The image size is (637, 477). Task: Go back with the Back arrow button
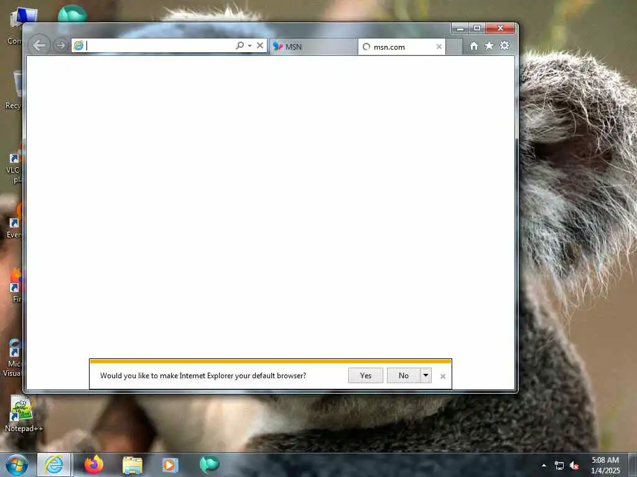click(x=39, y=45)
